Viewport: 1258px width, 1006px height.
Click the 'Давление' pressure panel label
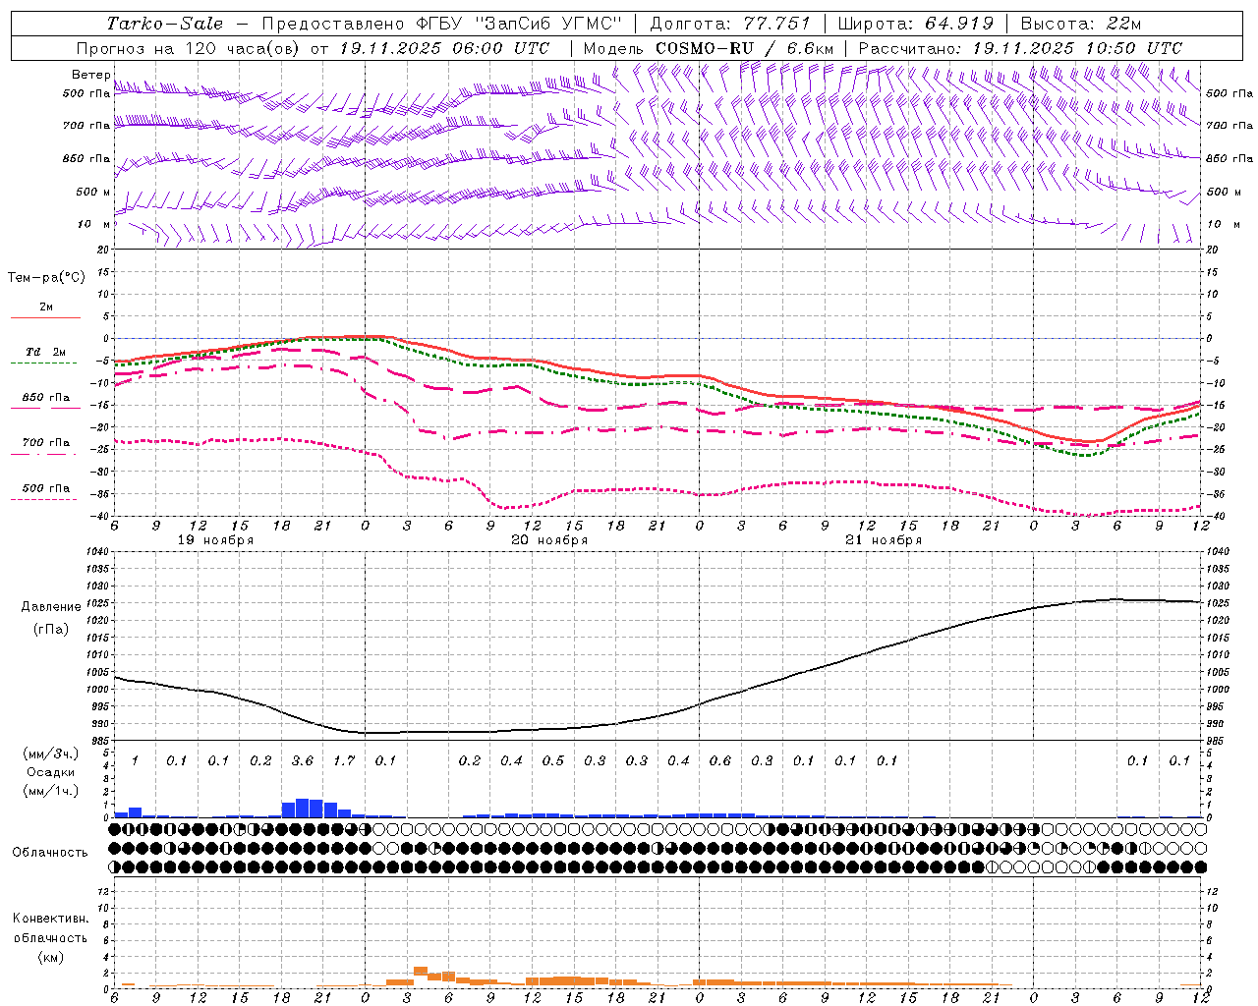tap(51, 607)
